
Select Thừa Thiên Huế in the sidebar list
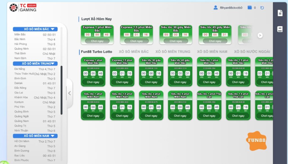(35, 74)
